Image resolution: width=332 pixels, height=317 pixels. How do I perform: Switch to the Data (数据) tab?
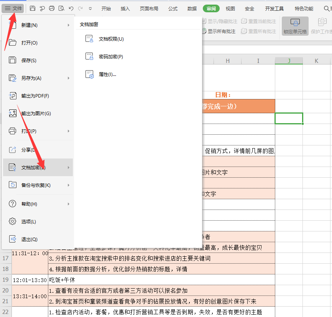[x=192, y=8]
